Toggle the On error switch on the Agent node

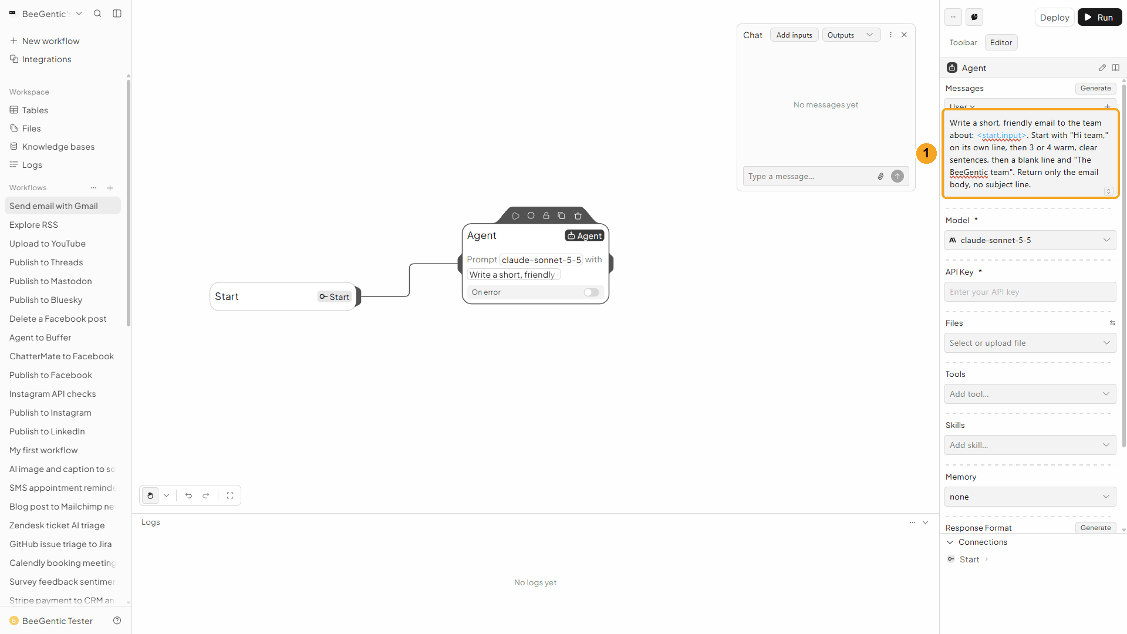[591, 292]
